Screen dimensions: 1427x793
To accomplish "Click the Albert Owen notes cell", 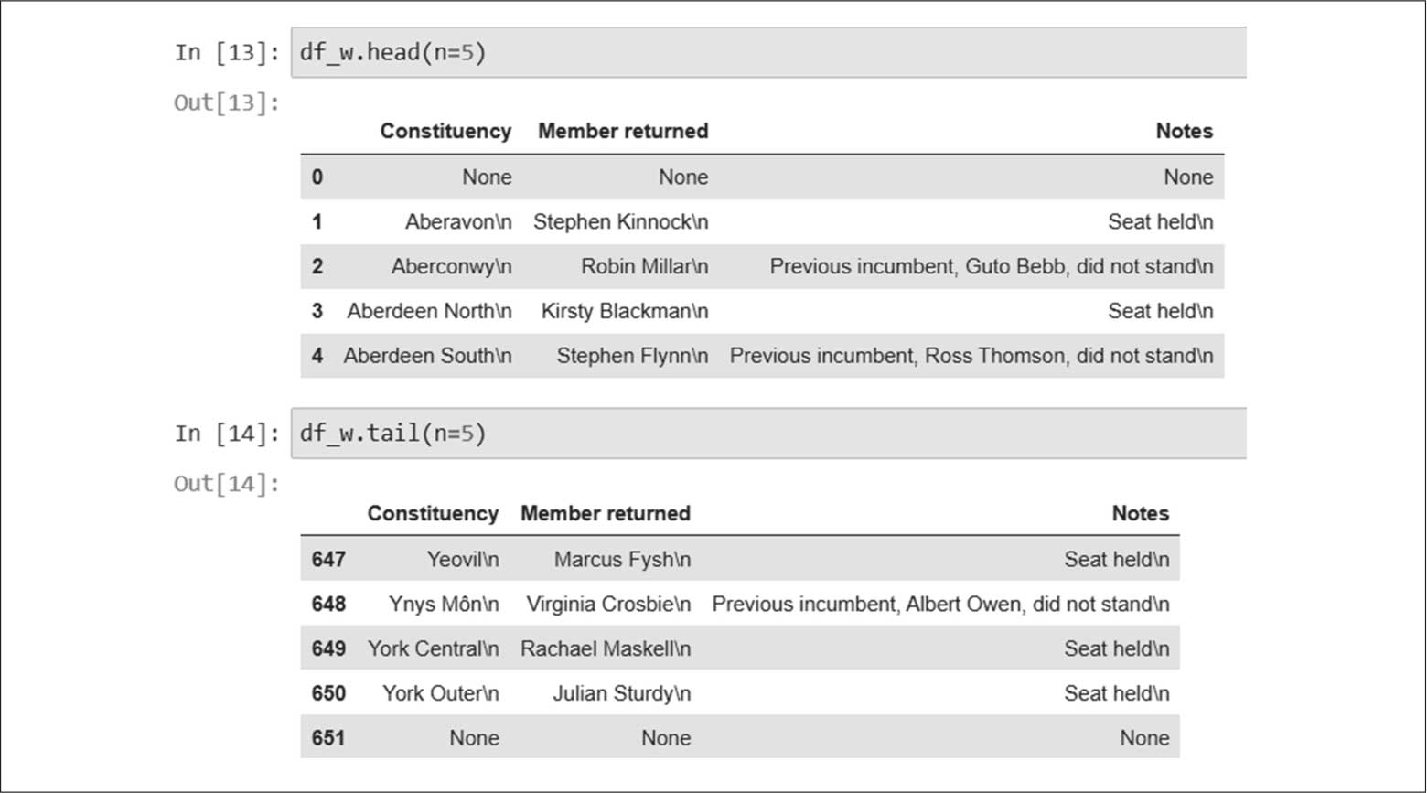I will click(940, 605).
